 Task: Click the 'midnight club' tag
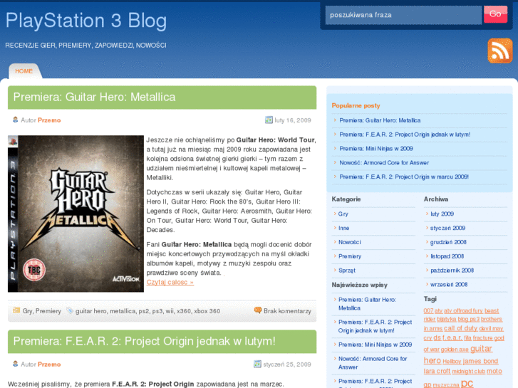[x=468, y=372]
